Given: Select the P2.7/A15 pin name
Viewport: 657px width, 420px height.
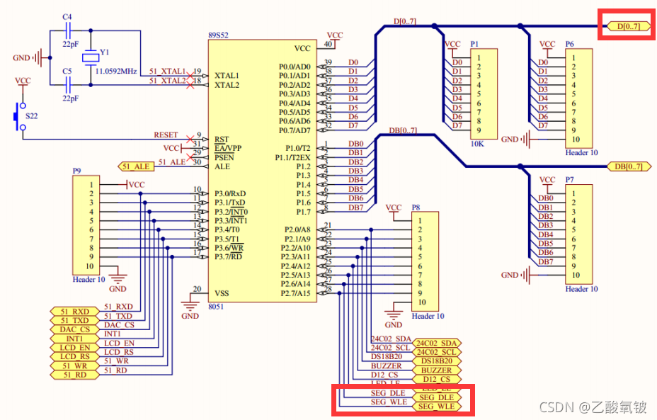Looking at the screenshot, I should (296, 293).
